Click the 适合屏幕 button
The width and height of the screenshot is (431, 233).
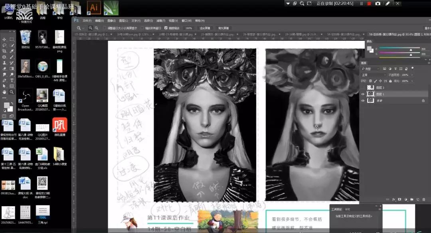(x=204, y=28)
